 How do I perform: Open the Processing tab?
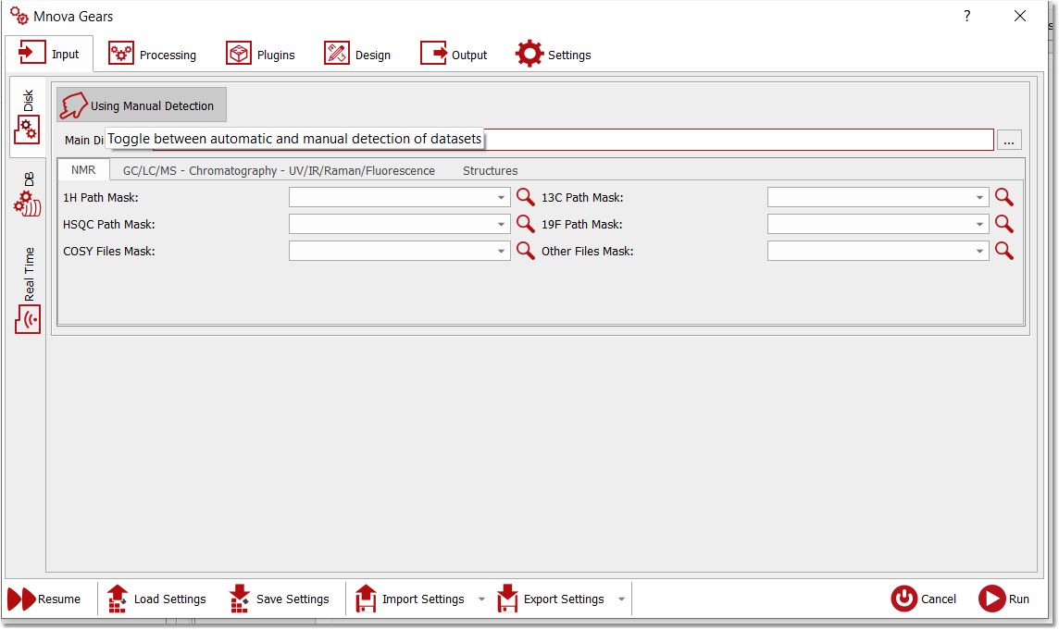coord(153,54)
